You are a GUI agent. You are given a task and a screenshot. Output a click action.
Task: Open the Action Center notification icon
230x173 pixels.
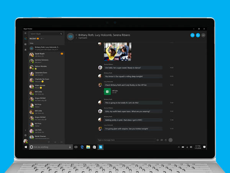click(x=204, y=147)
